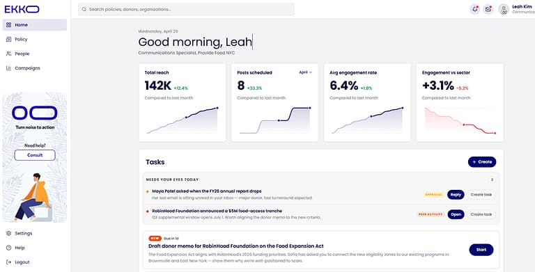Click the Posts scheduled chart
Screen dimensions: 535x272
coord(274,120)
